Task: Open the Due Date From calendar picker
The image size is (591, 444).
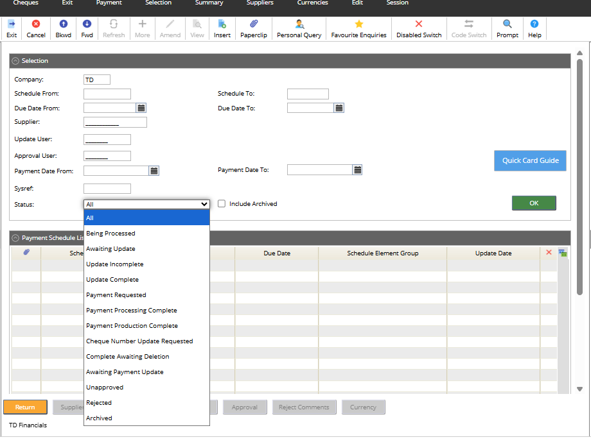Action: click(x=141, y=108)
